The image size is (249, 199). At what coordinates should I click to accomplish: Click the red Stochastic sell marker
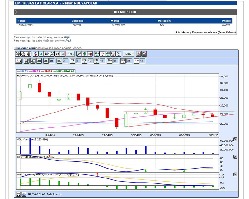(49, 156)
